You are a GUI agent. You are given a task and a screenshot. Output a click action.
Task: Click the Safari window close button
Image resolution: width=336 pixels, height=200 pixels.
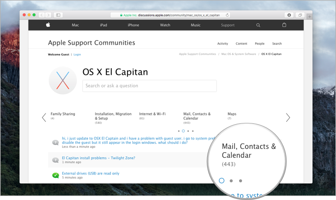pyautogui.click(x=24, y=15)
